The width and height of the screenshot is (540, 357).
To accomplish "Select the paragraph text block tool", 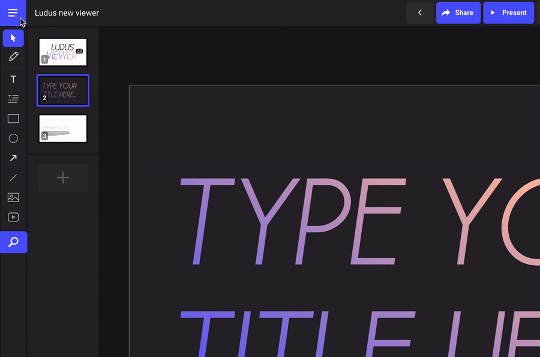I will click(x=13, y=99).
